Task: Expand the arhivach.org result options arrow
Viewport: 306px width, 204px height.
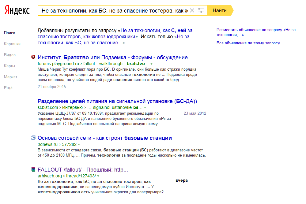Action: click(98, 176)
